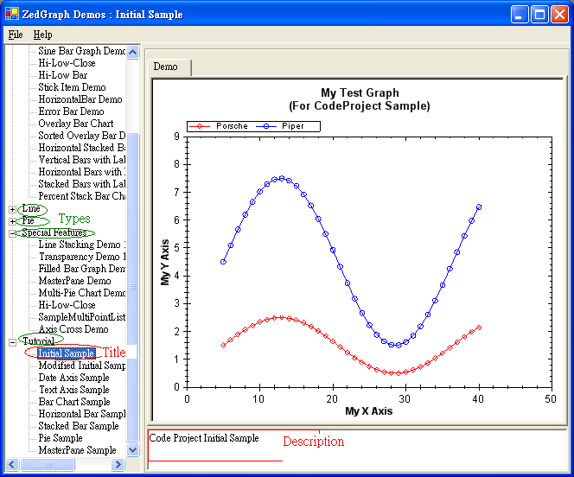Select Sorted Overlay Bar demo item
The height and width of the screenshot is (477, 574).
81,136
